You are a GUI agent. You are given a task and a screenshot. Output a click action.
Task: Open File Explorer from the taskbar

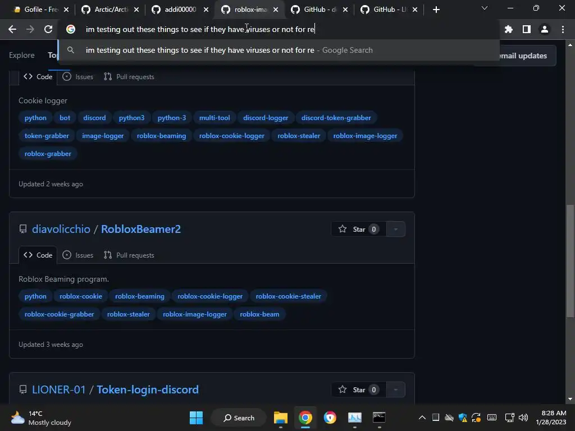[x=281, y=418]
